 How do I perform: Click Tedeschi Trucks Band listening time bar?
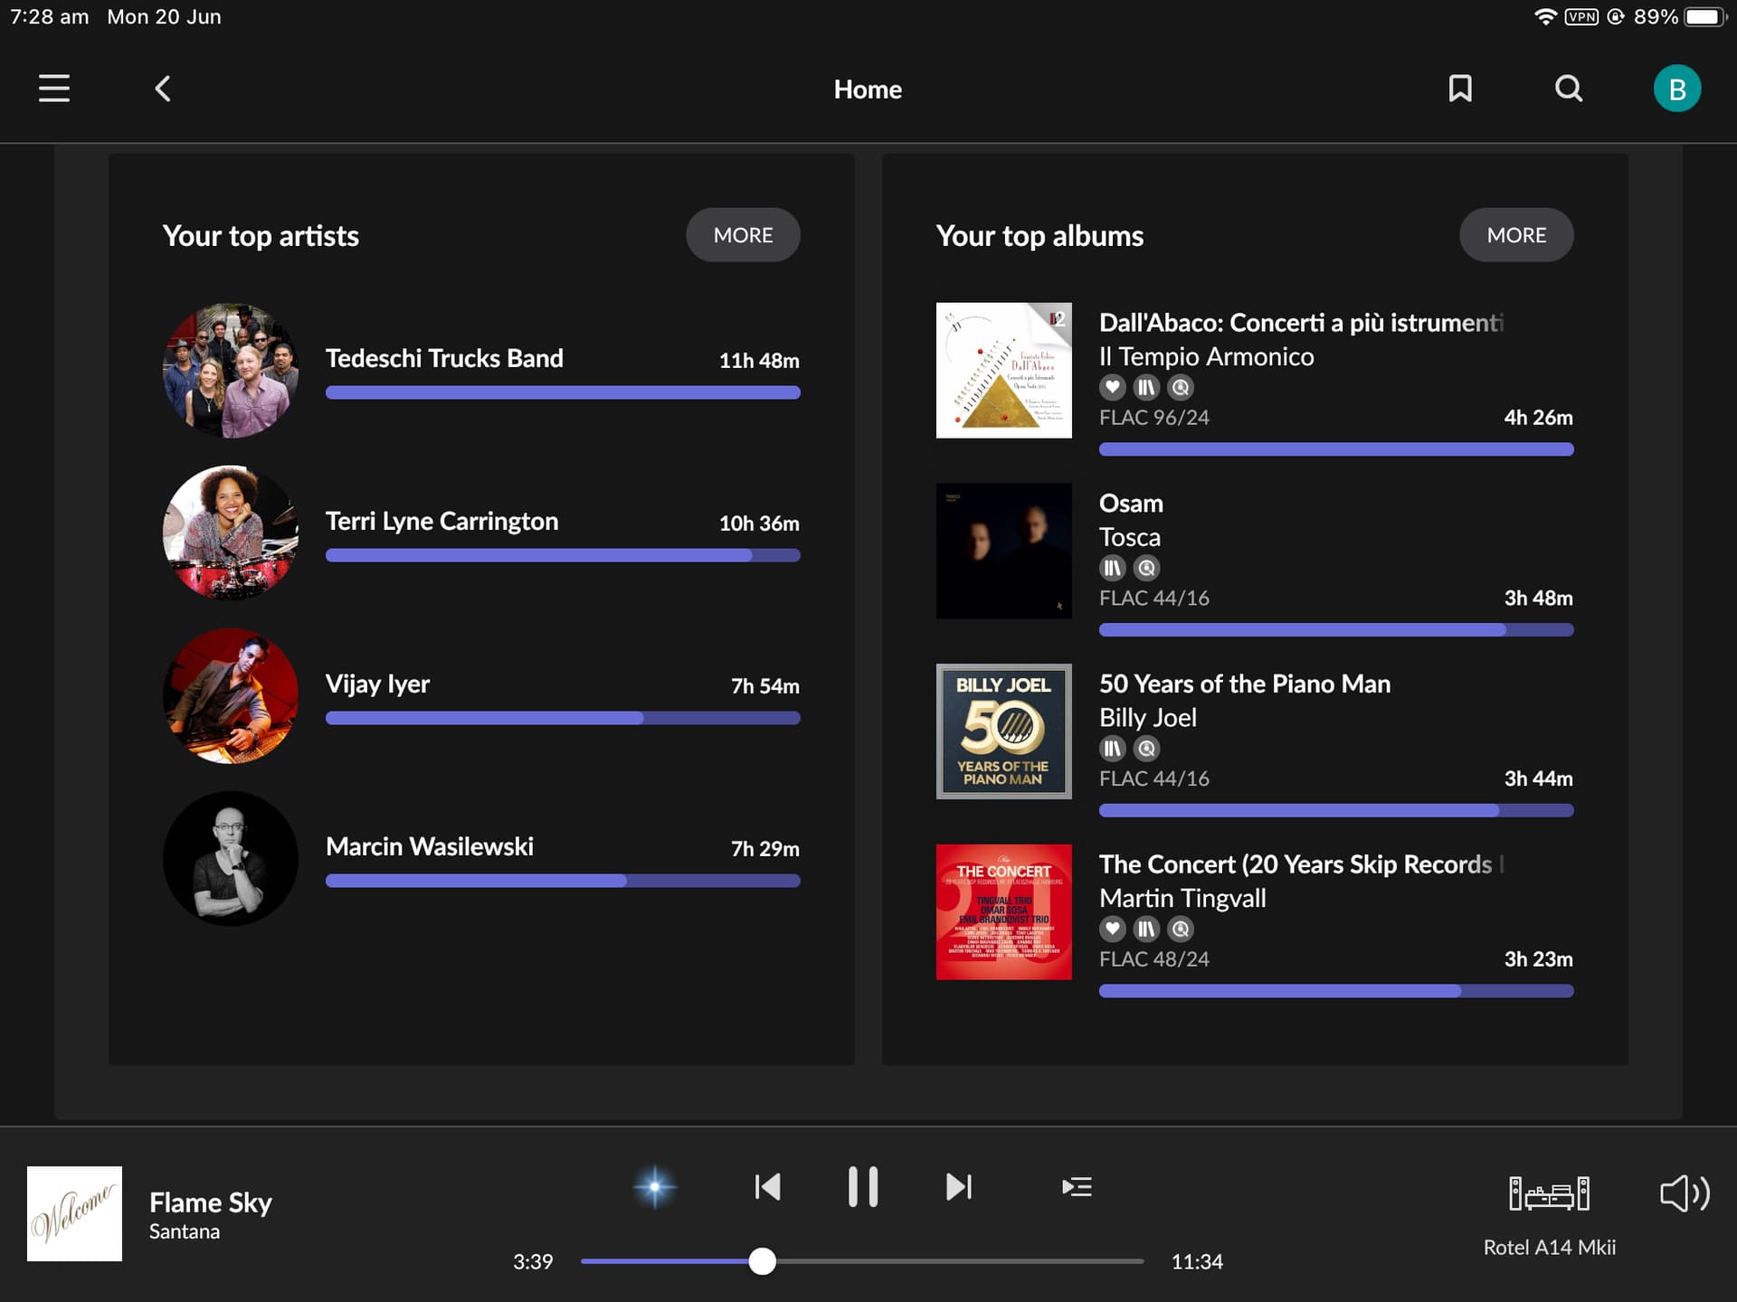coord(563,392)
